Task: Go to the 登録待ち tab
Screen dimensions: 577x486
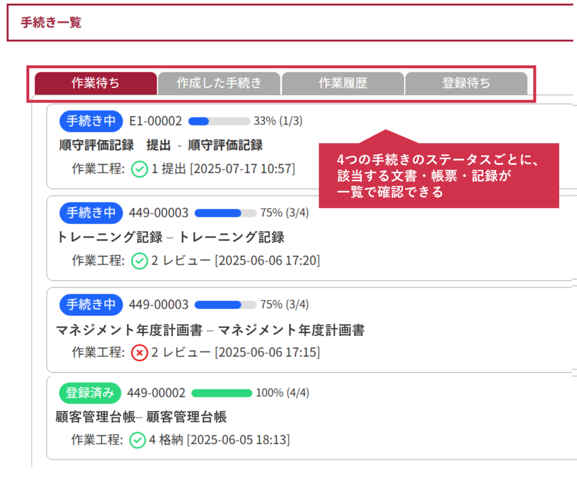Action: pyautogui.click(x=466, y=83)
